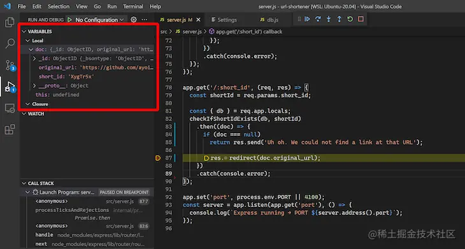Open the Remote Explorer icon

[x=10, y=108]
